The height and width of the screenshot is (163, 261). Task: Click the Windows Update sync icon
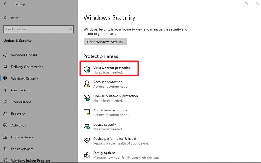pyautogui.click(x=5, y=55)
